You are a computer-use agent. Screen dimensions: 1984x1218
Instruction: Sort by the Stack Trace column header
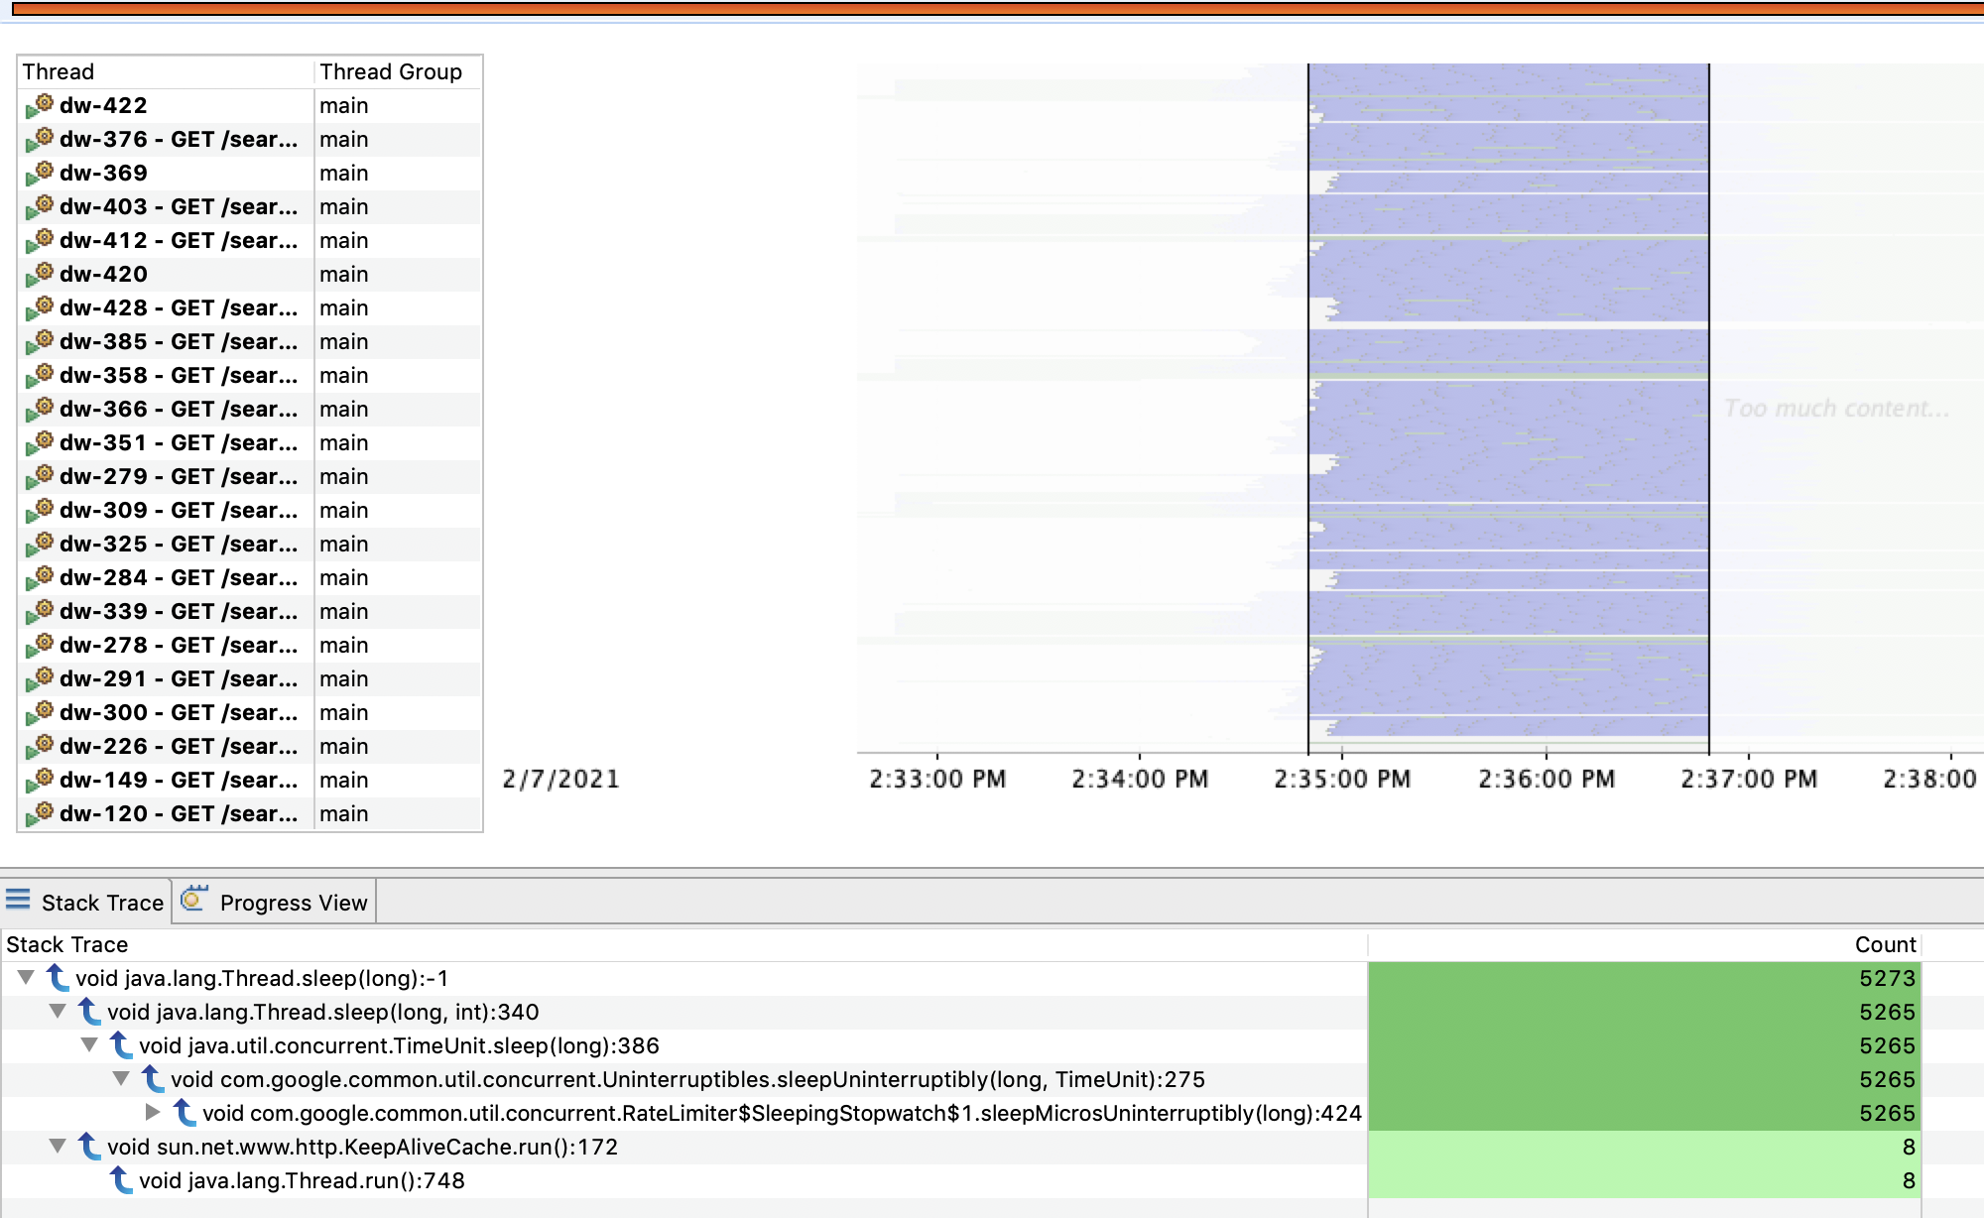[684, 944]
